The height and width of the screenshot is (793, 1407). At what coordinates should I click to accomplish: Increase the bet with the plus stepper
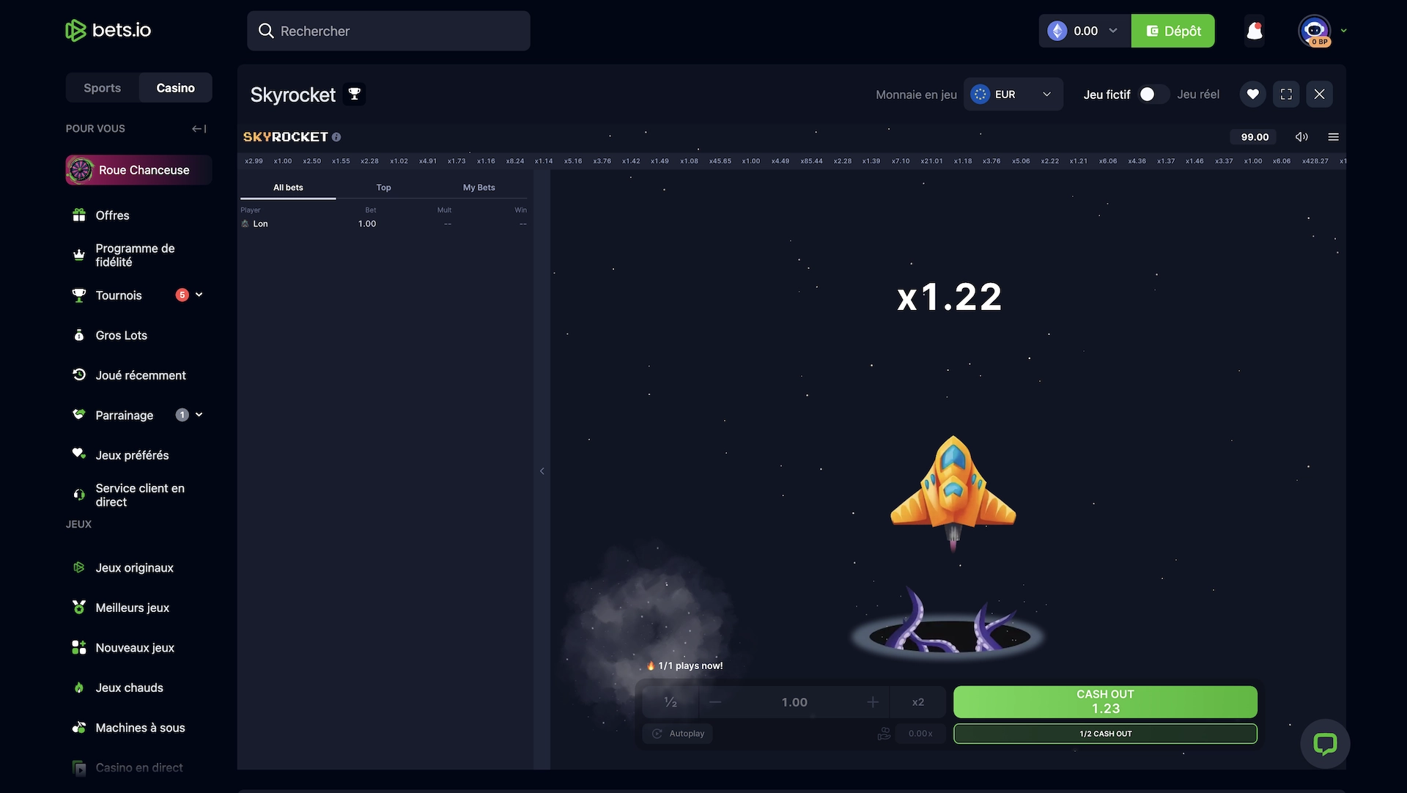coord(872,701)
